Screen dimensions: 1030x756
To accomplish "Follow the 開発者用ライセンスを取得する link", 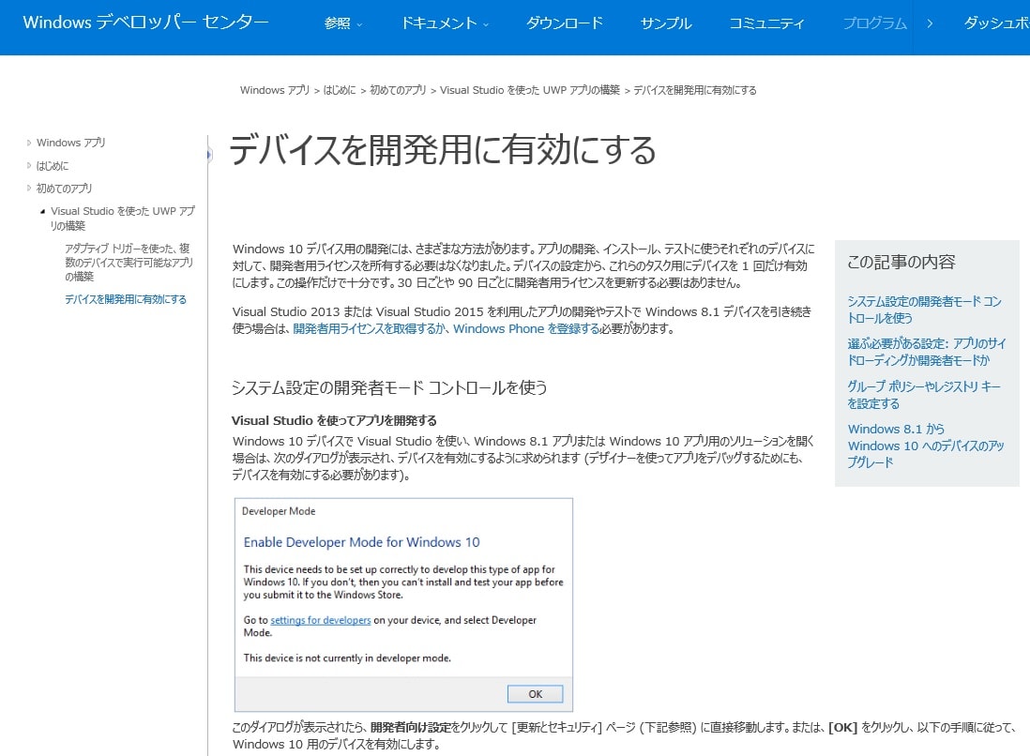I will [x=370, y=328].
